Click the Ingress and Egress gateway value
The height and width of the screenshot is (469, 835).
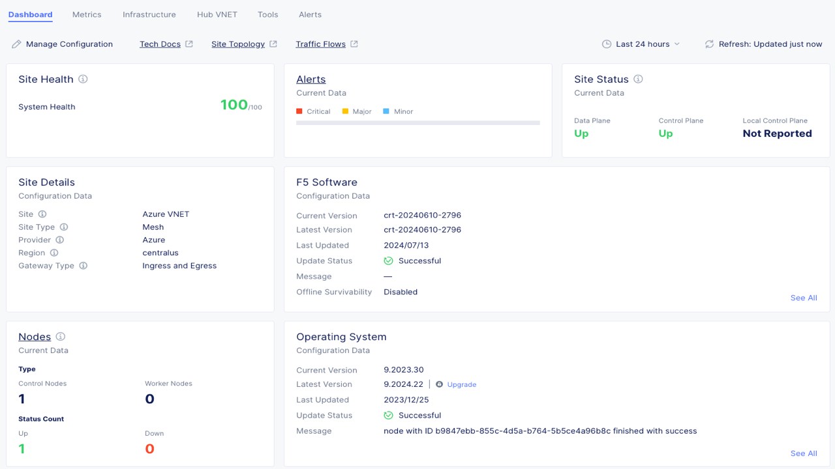pos(179,266)
